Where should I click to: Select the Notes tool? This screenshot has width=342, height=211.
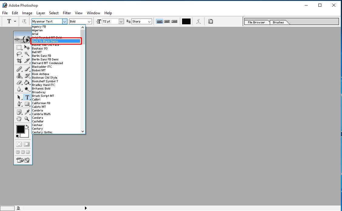(x=19, y=112)
